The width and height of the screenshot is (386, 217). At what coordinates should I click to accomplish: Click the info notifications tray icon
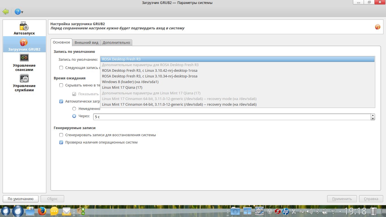click(x=270, y=211)
